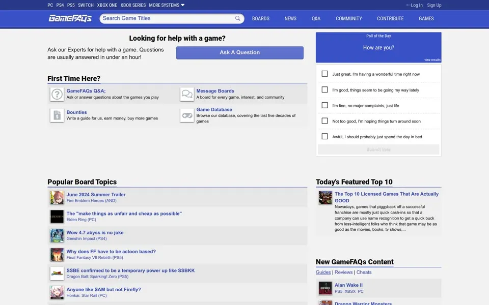The width and height of the screenshot is (489, 305).
Task: Select the Xbox One system link
Action: click(107, 5)
